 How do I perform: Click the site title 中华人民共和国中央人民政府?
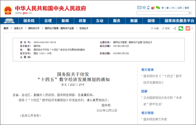(x=51, y=8)
